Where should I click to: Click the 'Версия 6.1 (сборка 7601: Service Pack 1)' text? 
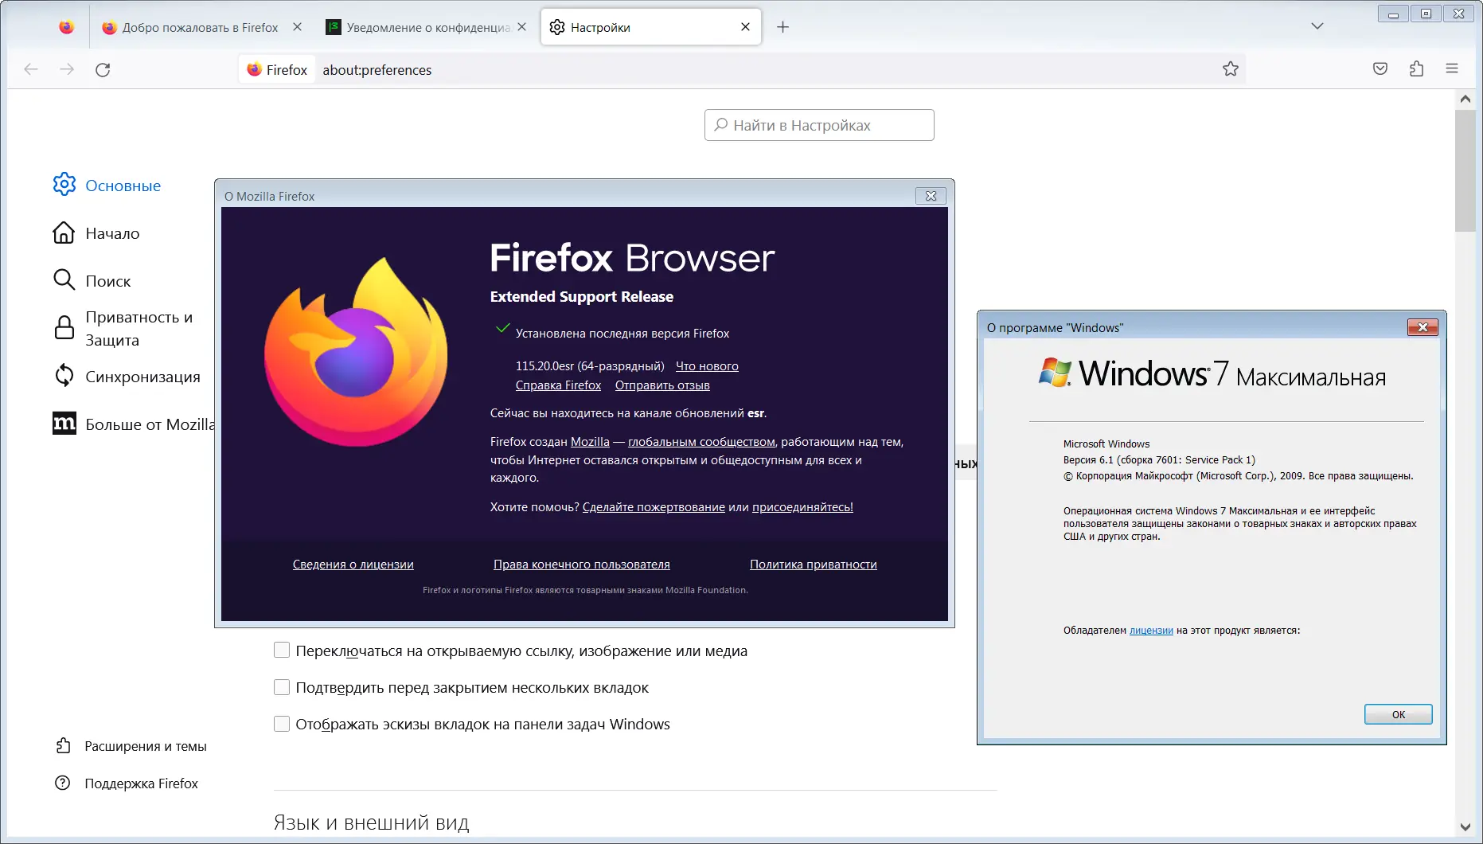point(1159,460)
